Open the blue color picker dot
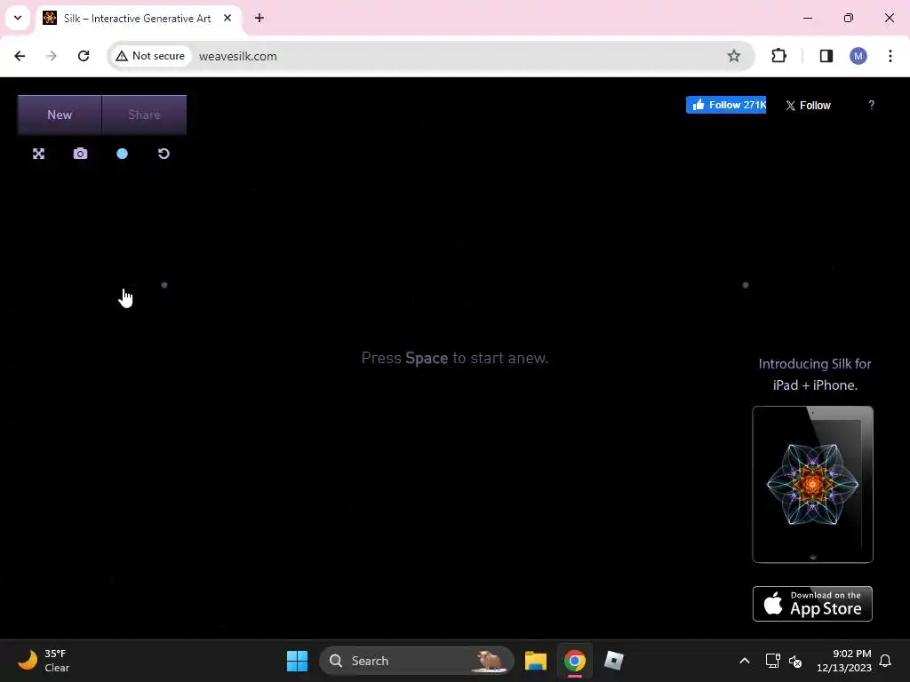 pos(122,154)
